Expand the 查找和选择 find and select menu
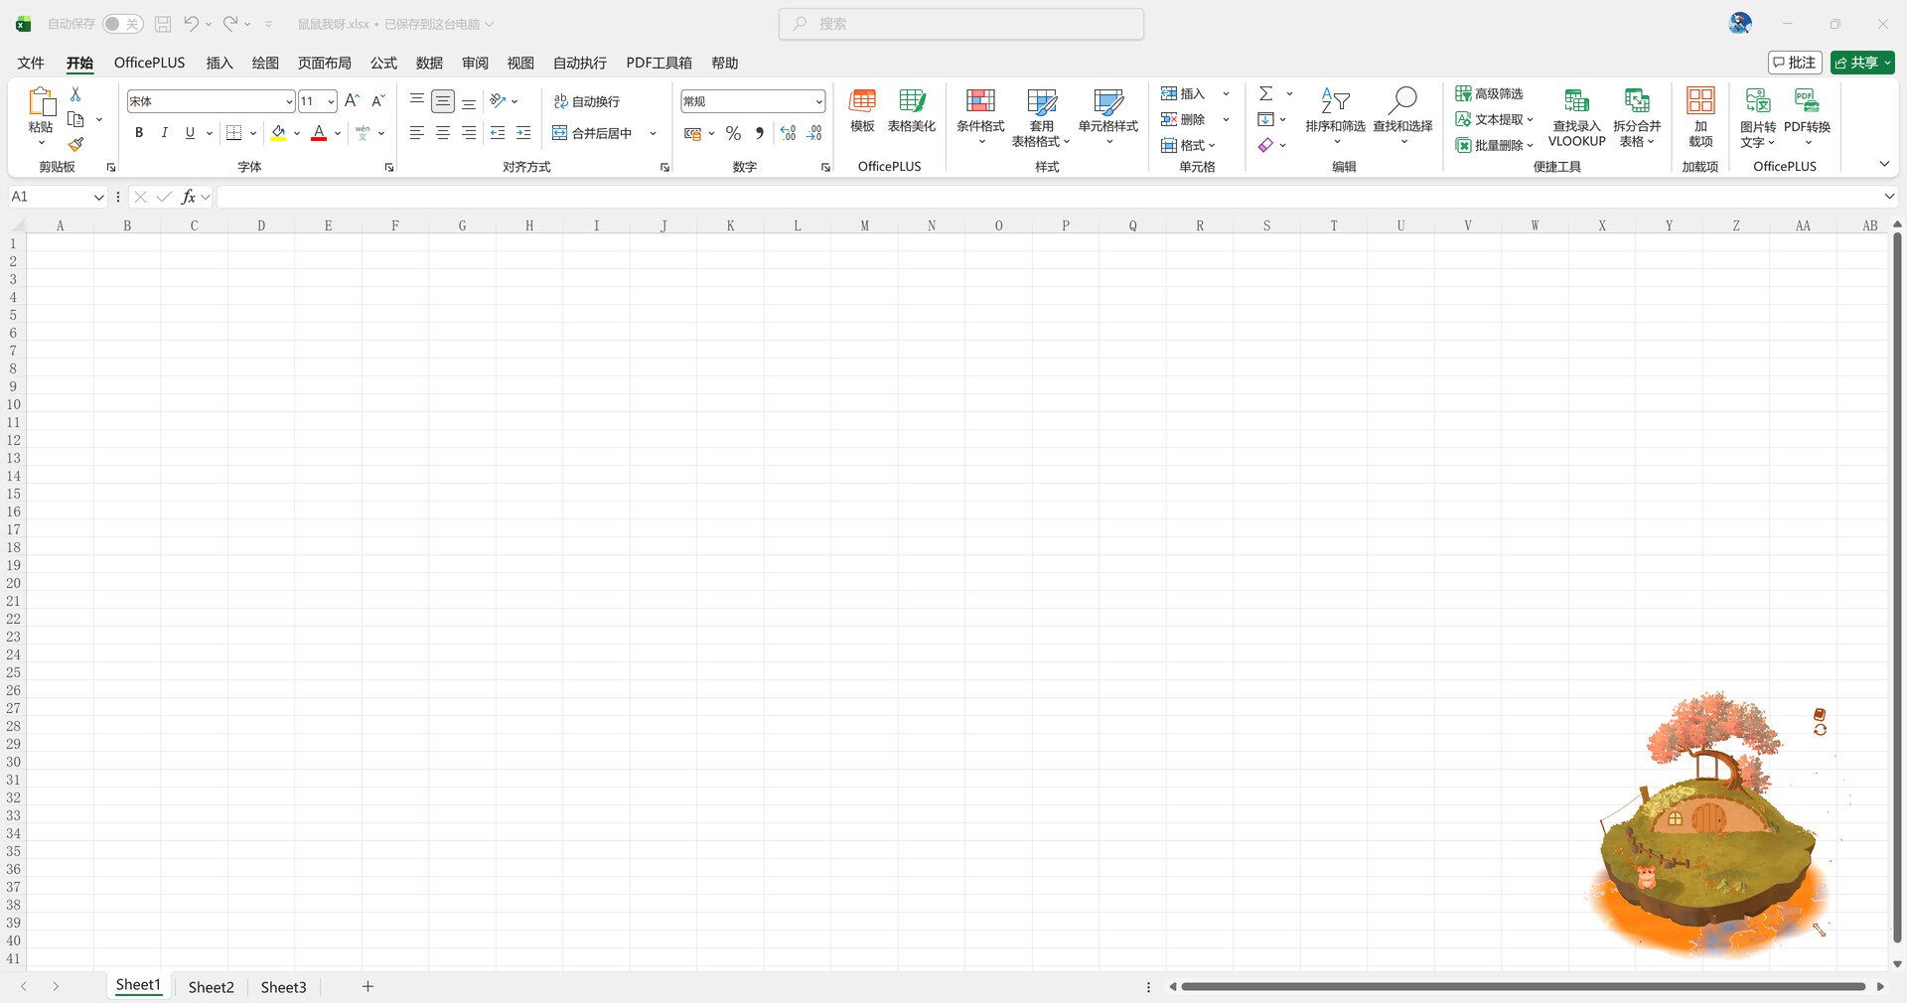 tap(1402, 118)
